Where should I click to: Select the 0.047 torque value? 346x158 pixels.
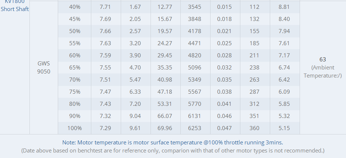pyautogui.click(x=225, y=128)
